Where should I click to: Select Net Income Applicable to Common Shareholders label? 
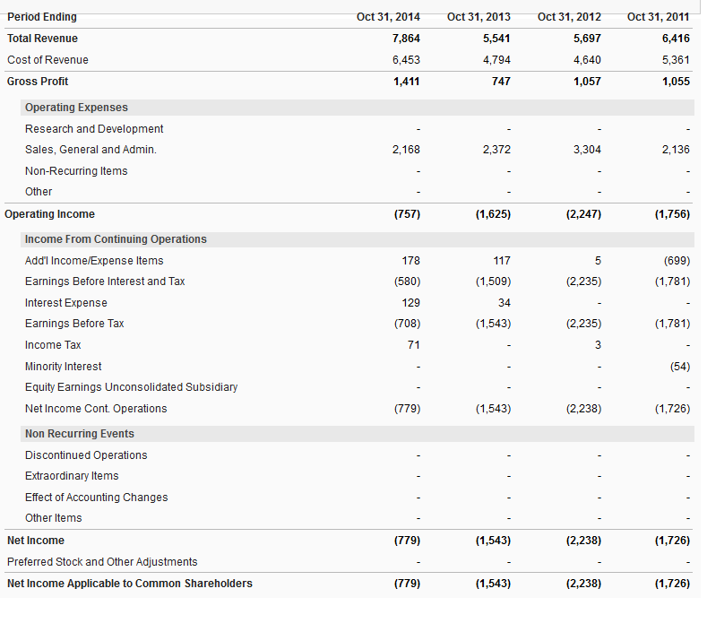(130, 584)
